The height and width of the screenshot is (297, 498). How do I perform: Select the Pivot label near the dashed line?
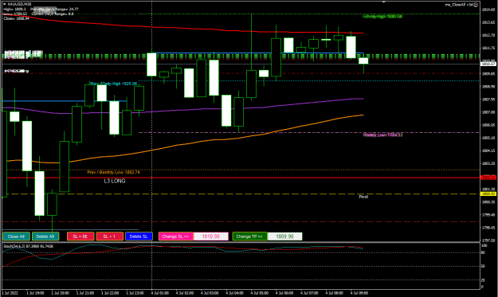click(363, 197)
